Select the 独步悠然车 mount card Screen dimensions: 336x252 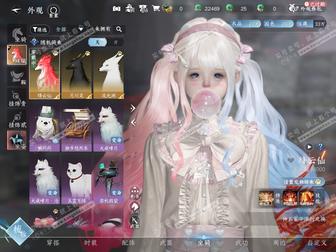[x=76, y=128]
